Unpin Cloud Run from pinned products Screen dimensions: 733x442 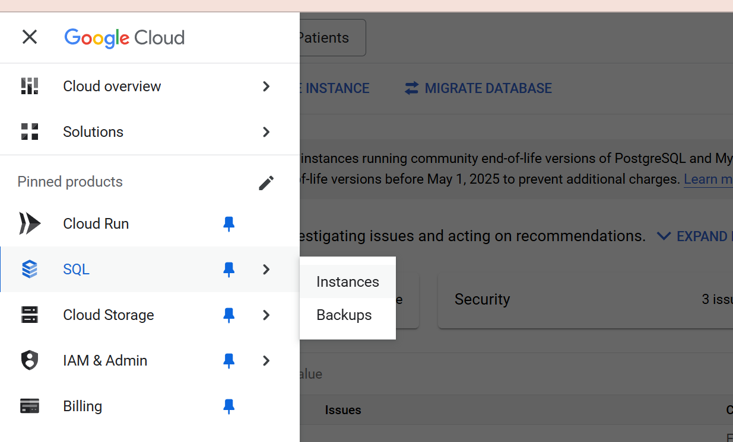tap(229, 223)
